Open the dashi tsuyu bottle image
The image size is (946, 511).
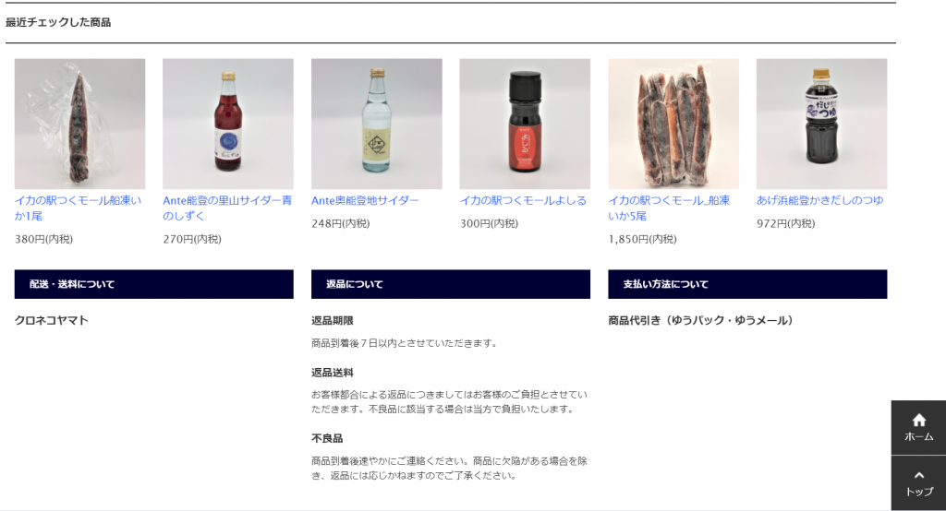(x=821, y=124)
